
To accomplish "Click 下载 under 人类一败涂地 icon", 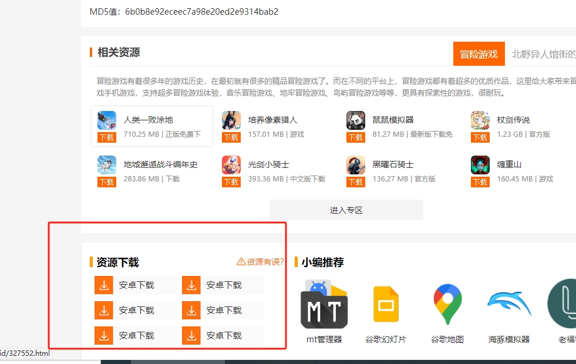I will coord(106,137).
